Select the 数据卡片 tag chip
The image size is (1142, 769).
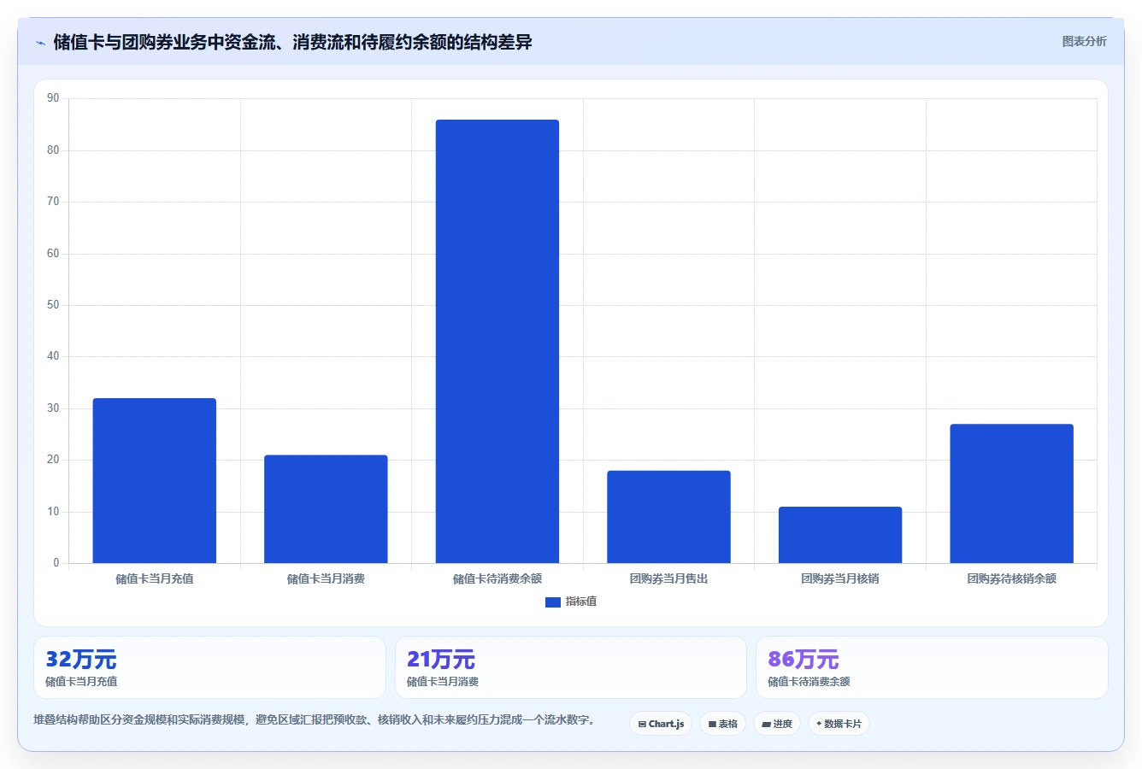839,724
